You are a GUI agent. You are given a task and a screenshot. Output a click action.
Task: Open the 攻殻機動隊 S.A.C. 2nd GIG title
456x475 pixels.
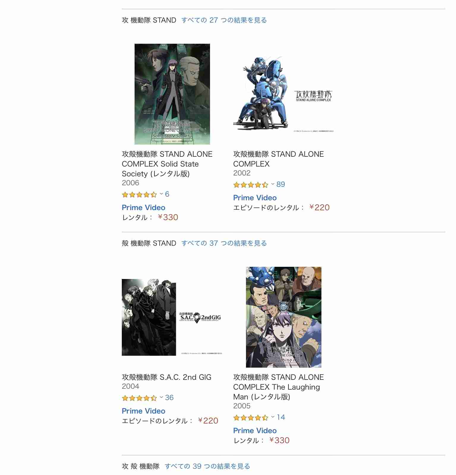[166, 377]
